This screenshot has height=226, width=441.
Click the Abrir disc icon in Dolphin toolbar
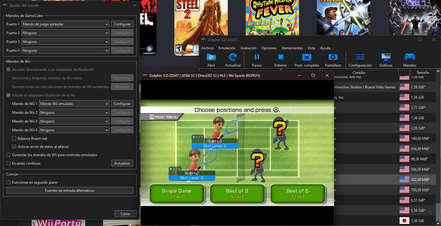click(211, 57)
